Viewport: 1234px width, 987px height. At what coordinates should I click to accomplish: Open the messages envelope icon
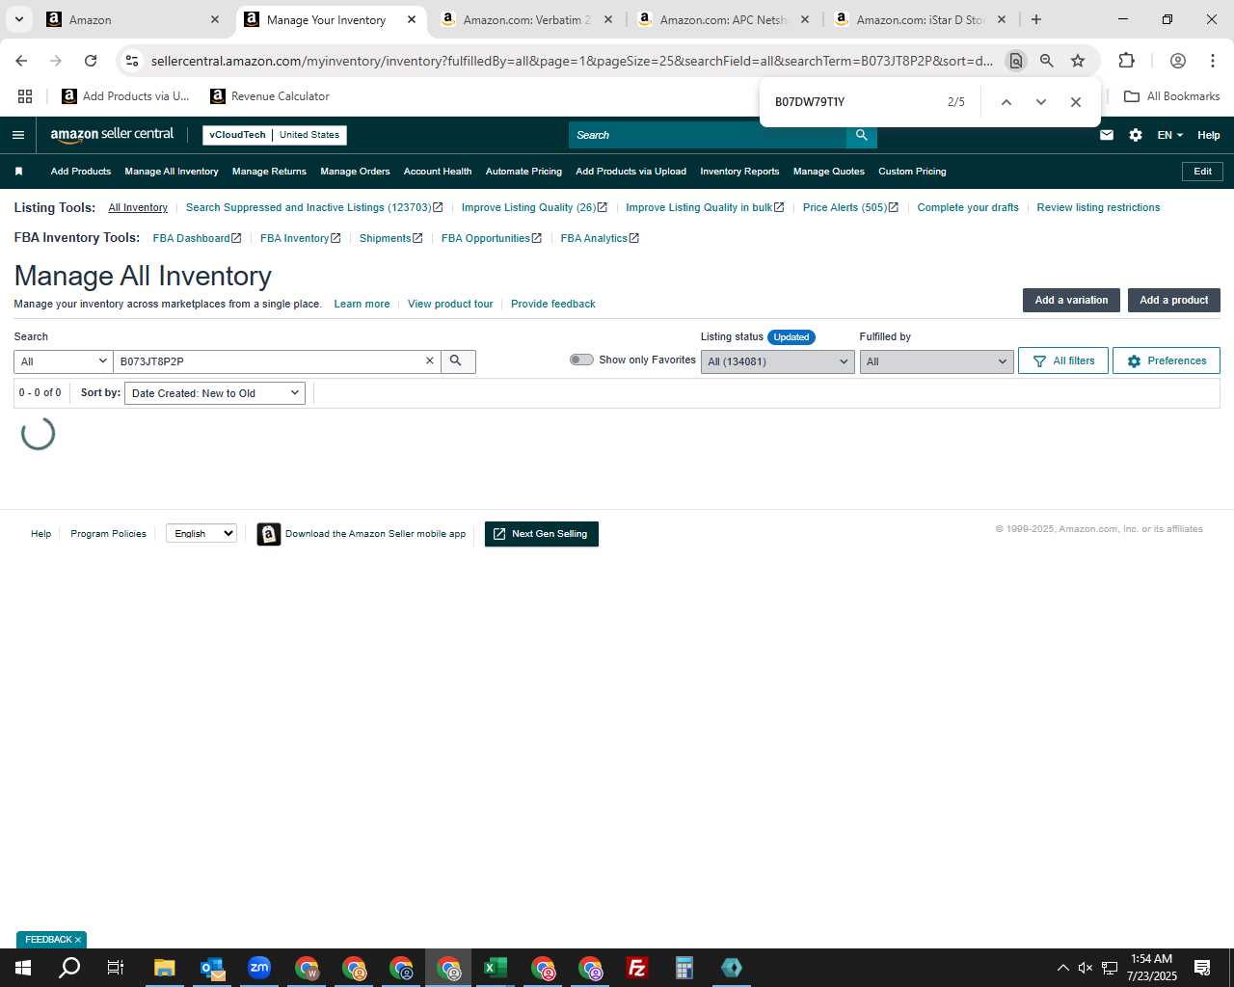pyautogui.click(x=1107, y=135)
